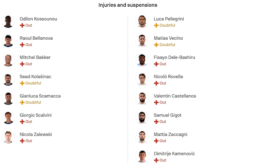The width and height of the screenshot is (256, 165).
Task: Click the red out icon under Fisayo Dele-Bashiru
Action: tap(156, 64)
